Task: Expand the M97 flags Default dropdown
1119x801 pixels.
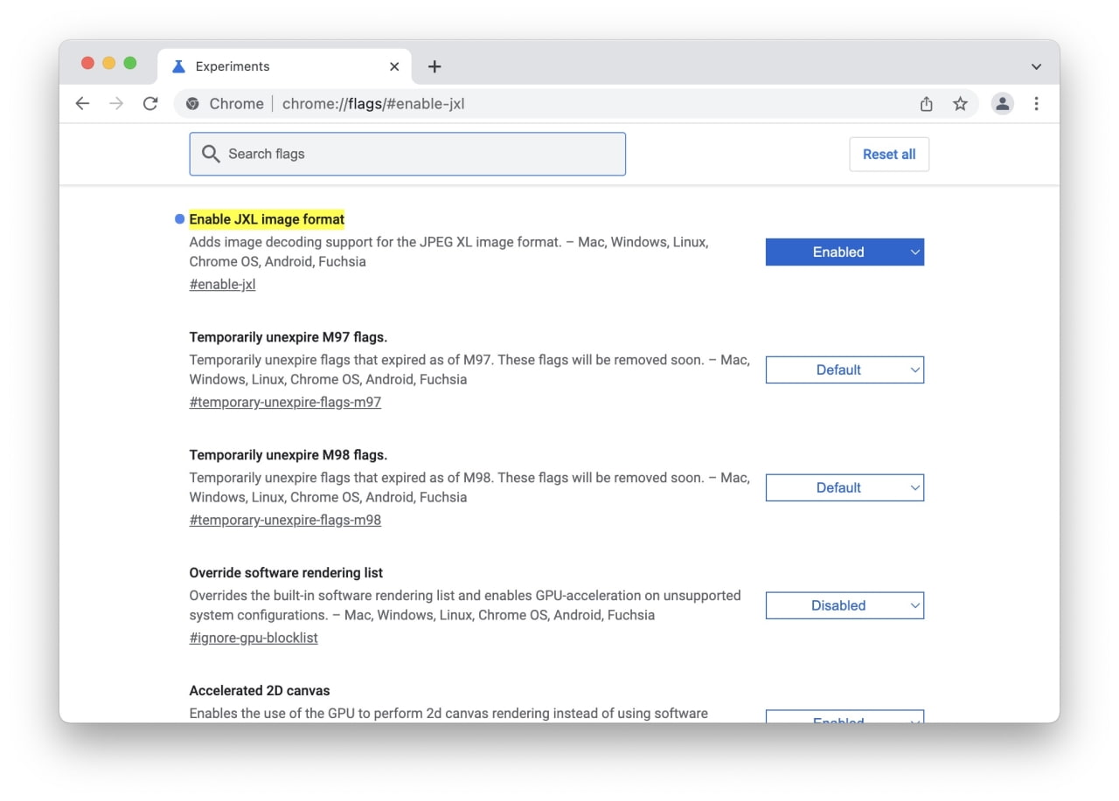Action: (844, 370)
